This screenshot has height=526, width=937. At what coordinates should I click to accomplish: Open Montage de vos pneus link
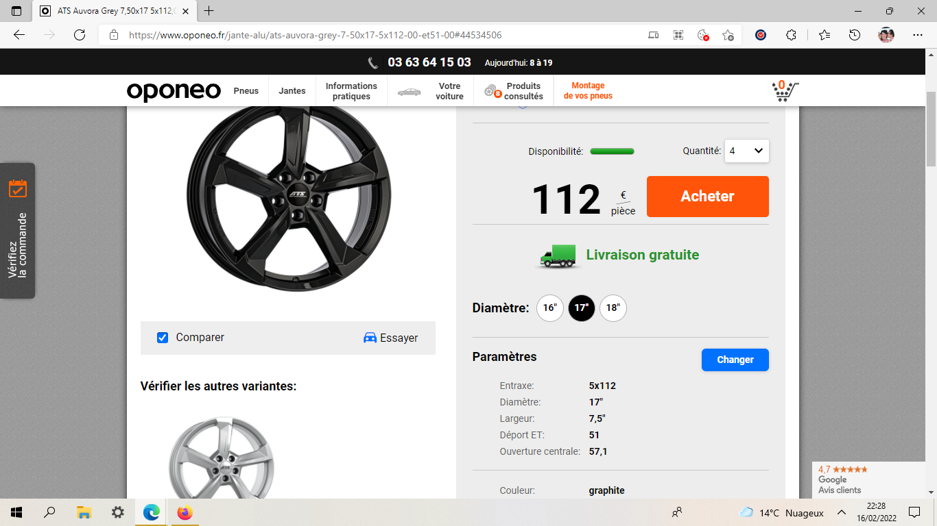click(588, 91)
